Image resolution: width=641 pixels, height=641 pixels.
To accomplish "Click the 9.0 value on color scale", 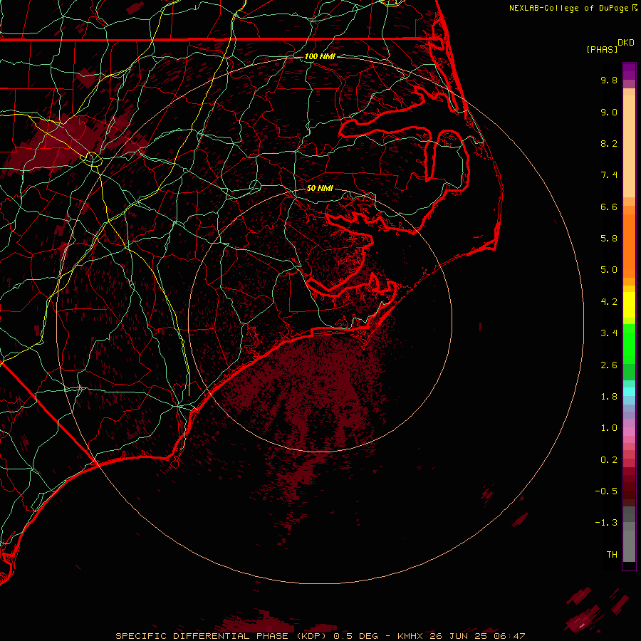I will [609, 112].
